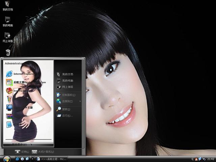This screenshot has height=162, width=216.
Task: Launch WinRAR books icon in Start menu
Action: [x=9, y=116]
